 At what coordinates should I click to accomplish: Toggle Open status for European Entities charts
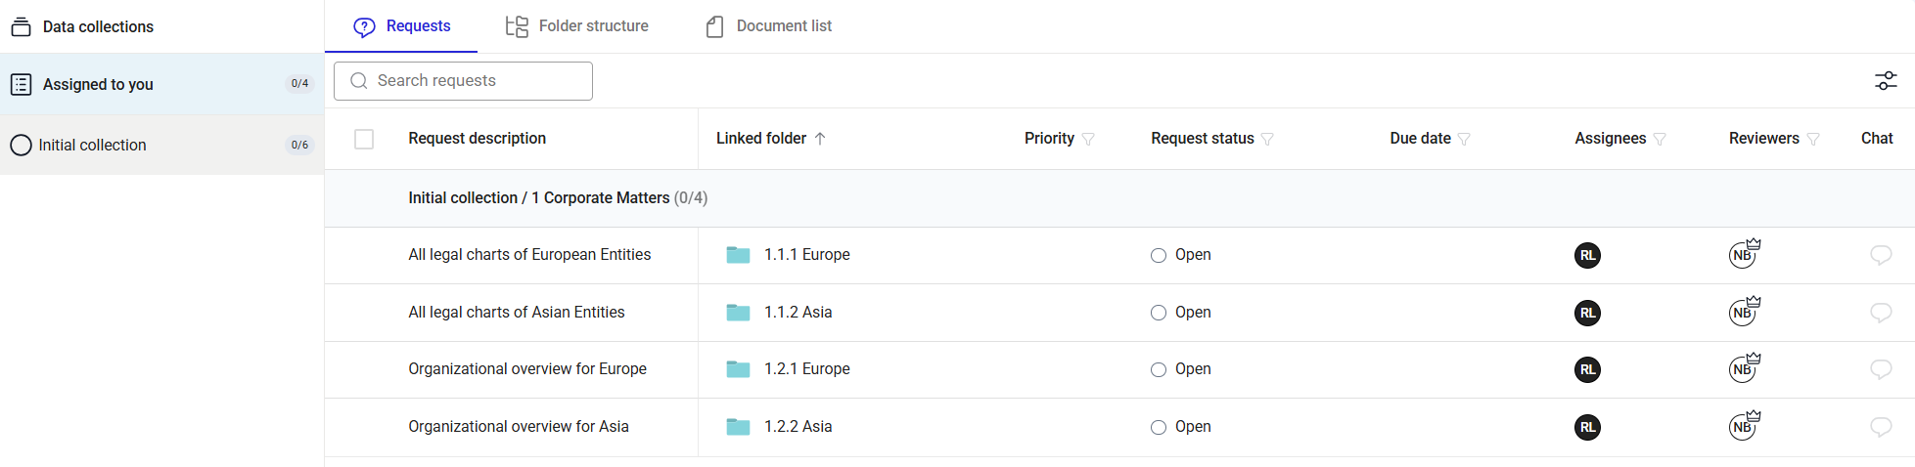point(1159,256)
